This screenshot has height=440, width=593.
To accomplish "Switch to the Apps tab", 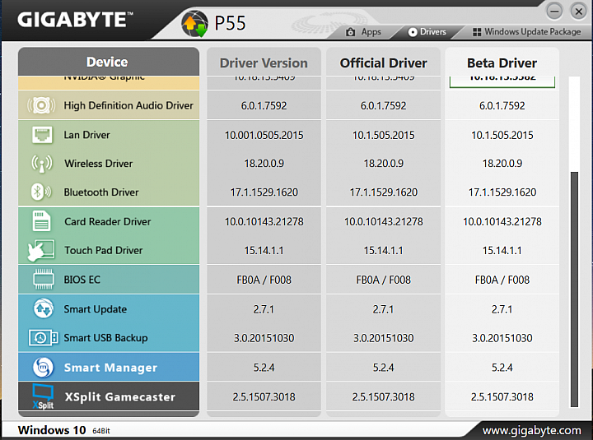I will tap(363, 32).
